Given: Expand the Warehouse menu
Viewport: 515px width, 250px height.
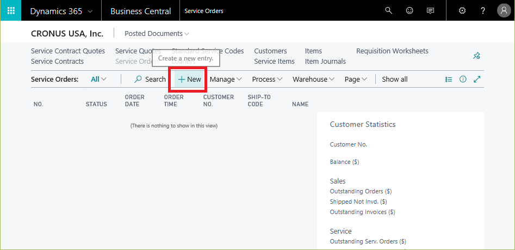Looking at the screenshot, I should click(x=314, y=80).
